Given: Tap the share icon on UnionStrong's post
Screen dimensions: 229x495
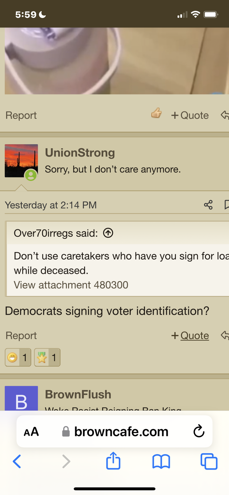Looking at the screenshot, I should 208,205.
